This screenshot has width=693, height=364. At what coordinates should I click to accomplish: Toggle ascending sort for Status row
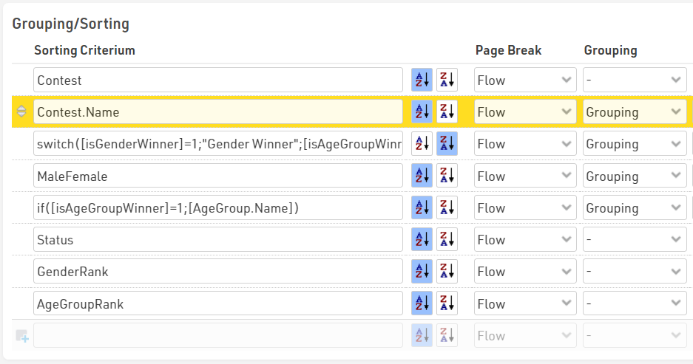422,240
